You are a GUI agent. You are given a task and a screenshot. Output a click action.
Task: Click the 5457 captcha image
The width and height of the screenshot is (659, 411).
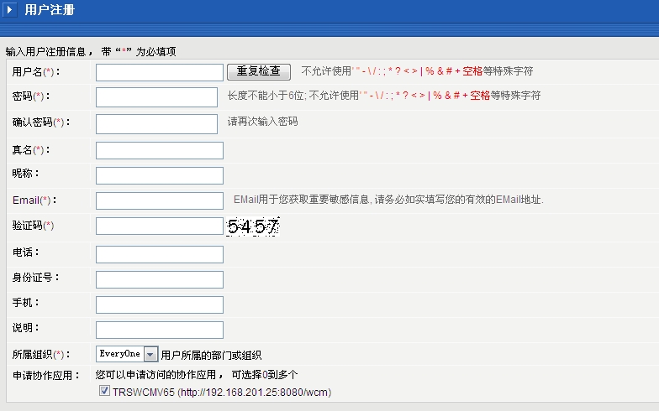pyautogui.click(x=252, y=226)
